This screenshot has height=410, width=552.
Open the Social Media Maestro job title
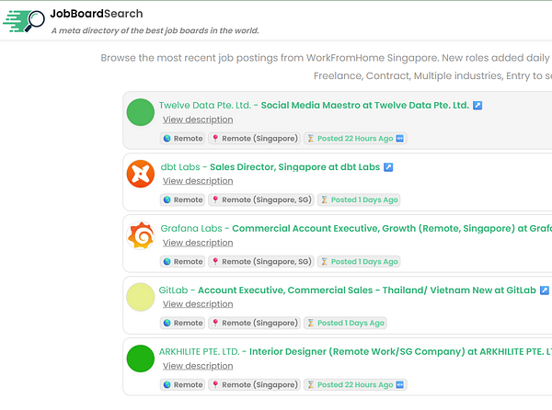point(364,105)
